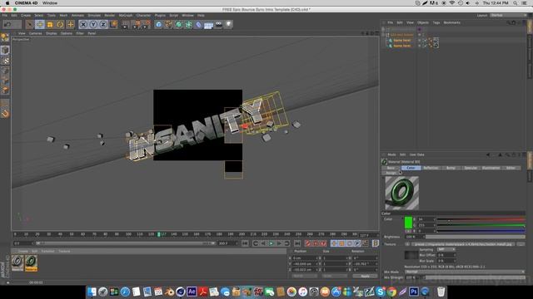Click the Undo arrow in the top toolbar

click(7, 24)
